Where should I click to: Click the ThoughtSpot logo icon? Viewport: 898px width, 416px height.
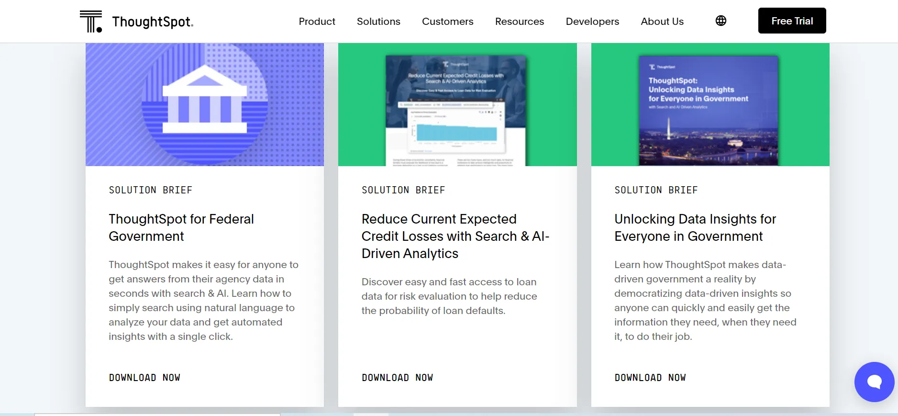coord(91,22)
